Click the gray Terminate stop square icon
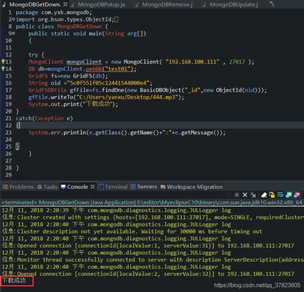The width and height of the screenshot is (304, 292). pyautogui.click(x=237, y=194)
